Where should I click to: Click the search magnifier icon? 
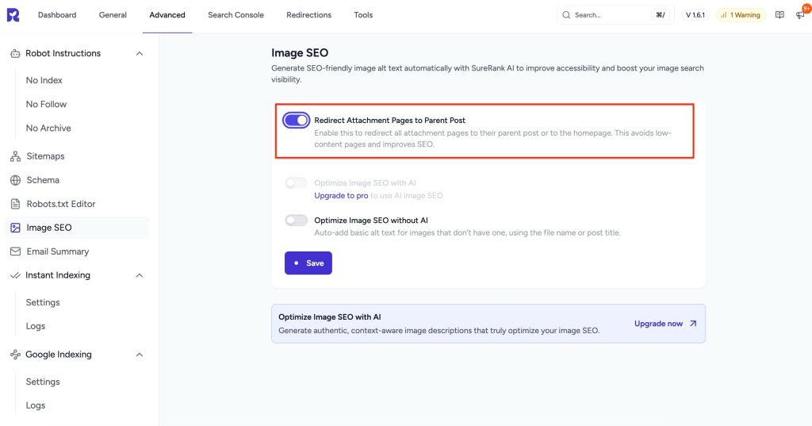click(x=566, y=15)
